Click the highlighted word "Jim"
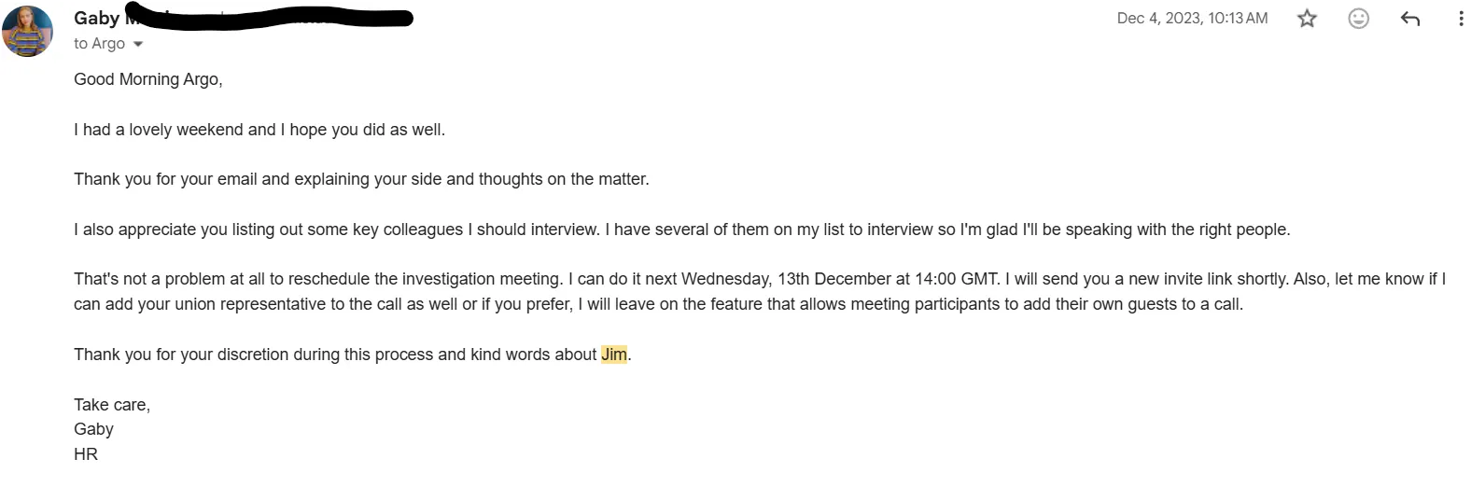Screen dimensions: 1471x487 (614, 355)
